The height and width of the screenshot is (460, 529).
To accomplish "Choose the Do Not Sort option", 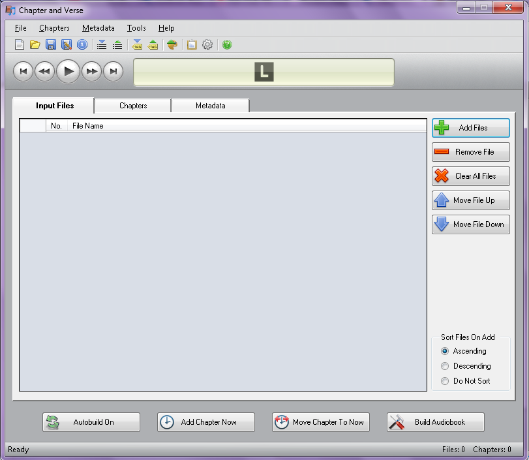I will 445,381.
